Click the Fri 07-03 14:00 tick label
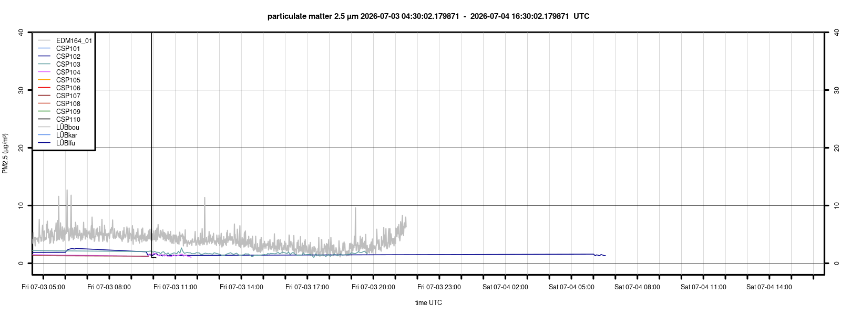 point(242,287)
